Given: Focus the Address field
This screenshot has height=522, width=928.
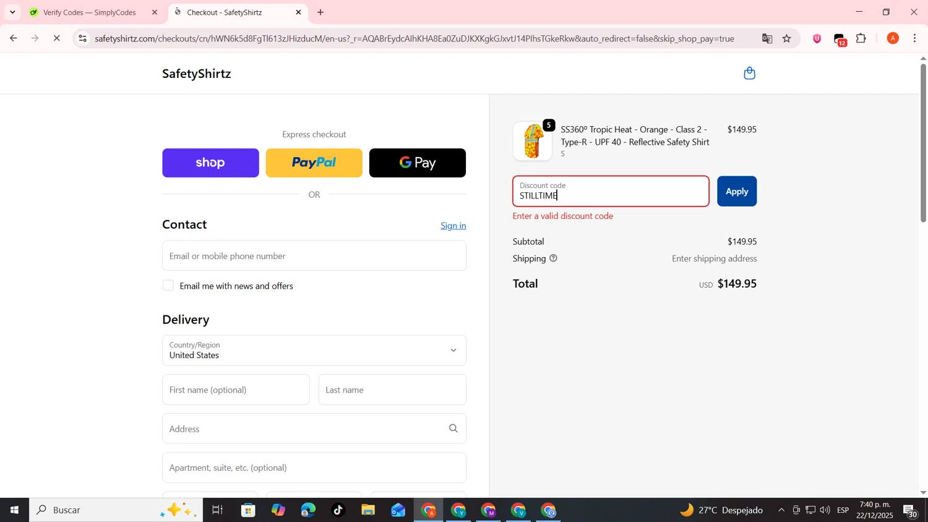Looking at the screenshot, I should (x=314, y=429).
